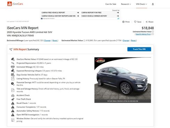Open Carfax Free Vehicle Report ad link
The width and height of the screenshot is (170, 128).
pos(60,13)
